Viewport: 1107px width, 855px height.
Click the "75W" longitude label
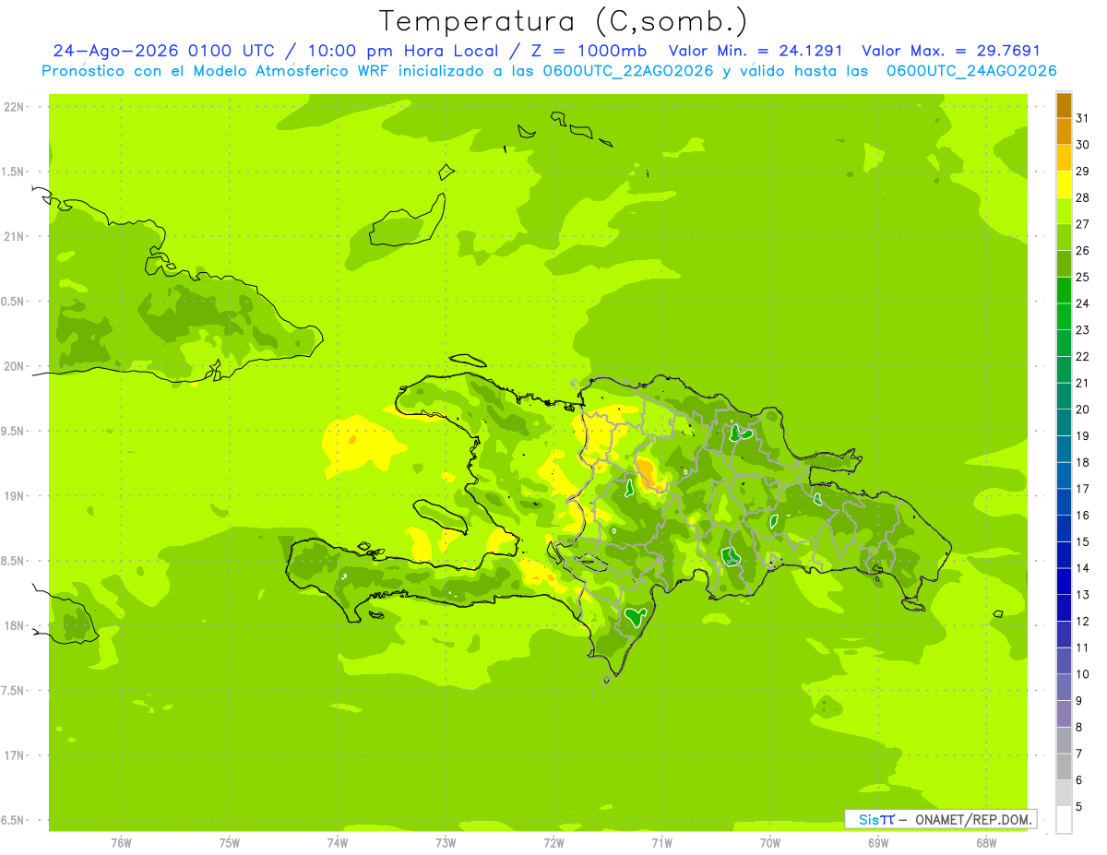tap(229, 843)
